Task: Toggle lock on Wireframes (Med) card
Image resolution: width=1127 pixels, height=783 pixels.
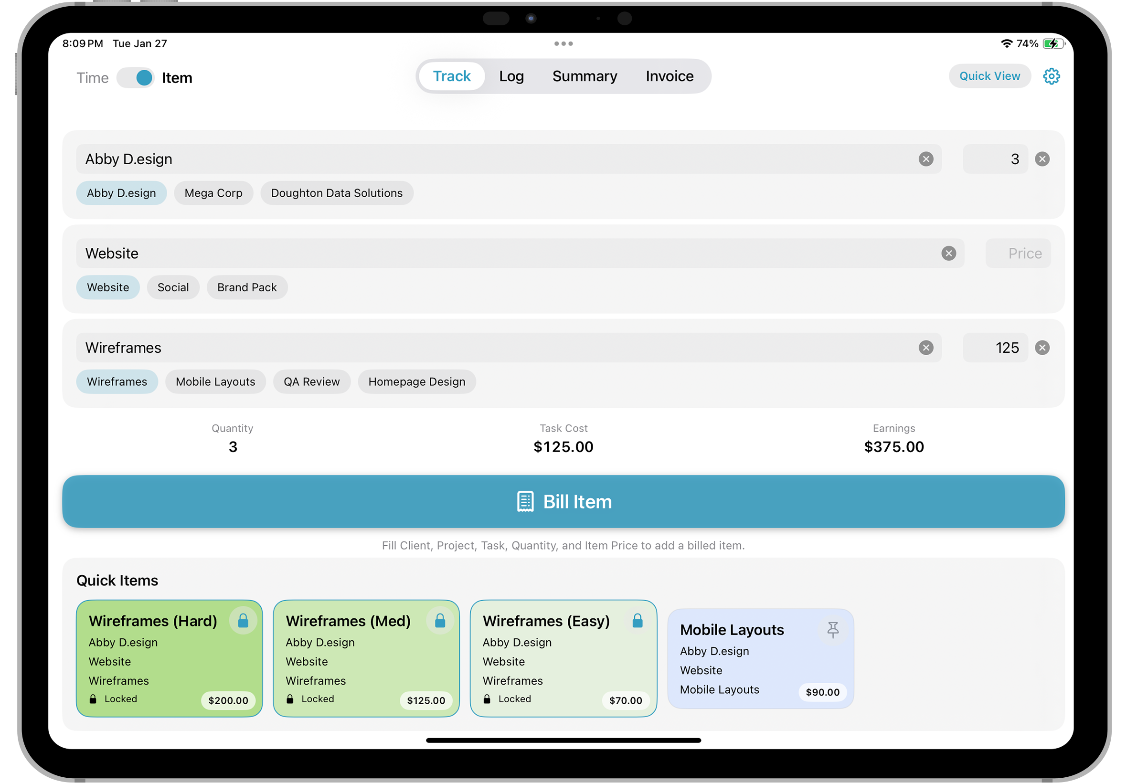Action: point(440,621)
